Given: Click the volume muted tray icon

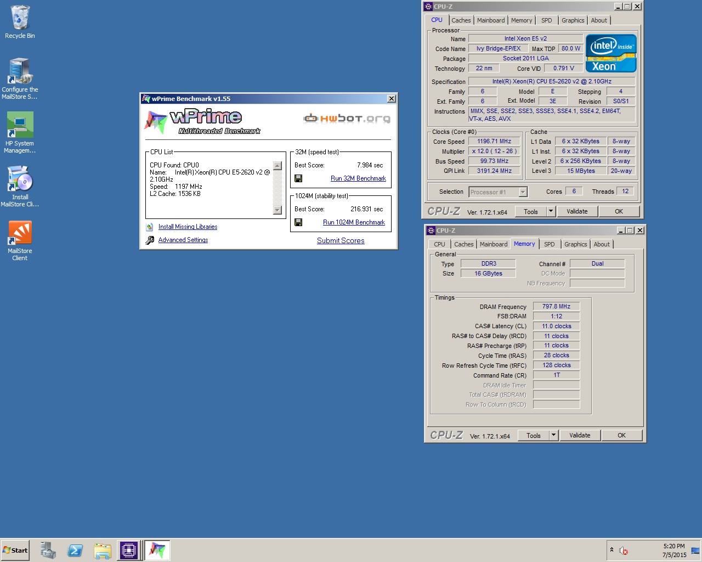Looking at the screenshot, I should 624,550.
